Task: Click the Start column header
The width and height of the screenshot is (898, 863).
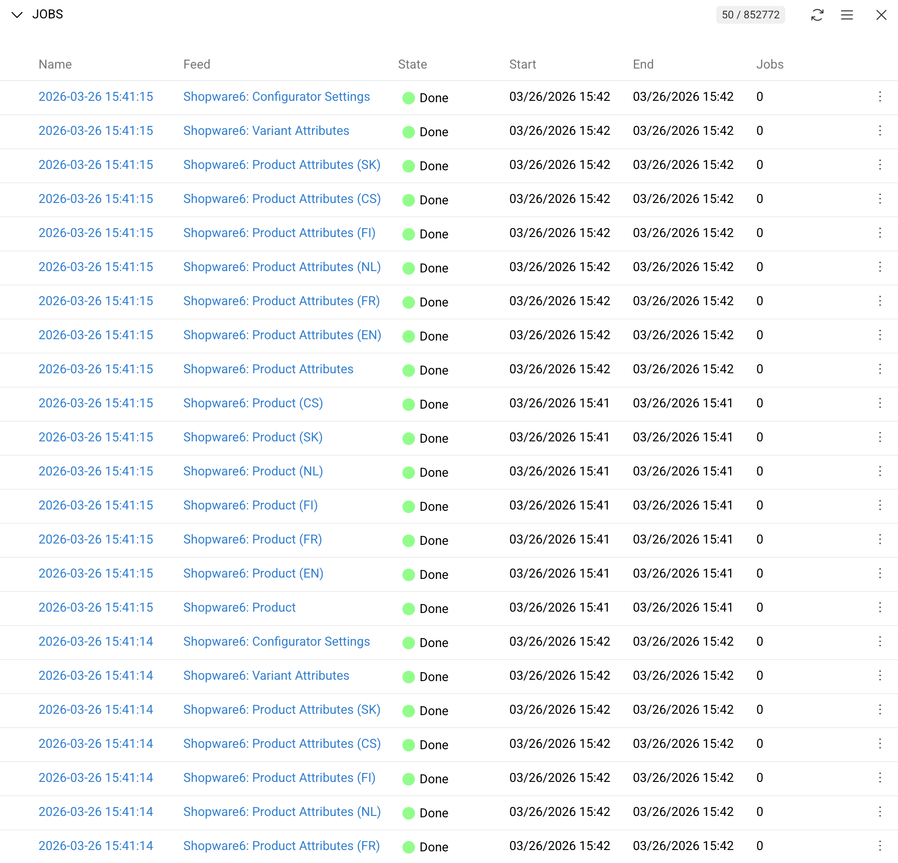Action: (522, 64)
